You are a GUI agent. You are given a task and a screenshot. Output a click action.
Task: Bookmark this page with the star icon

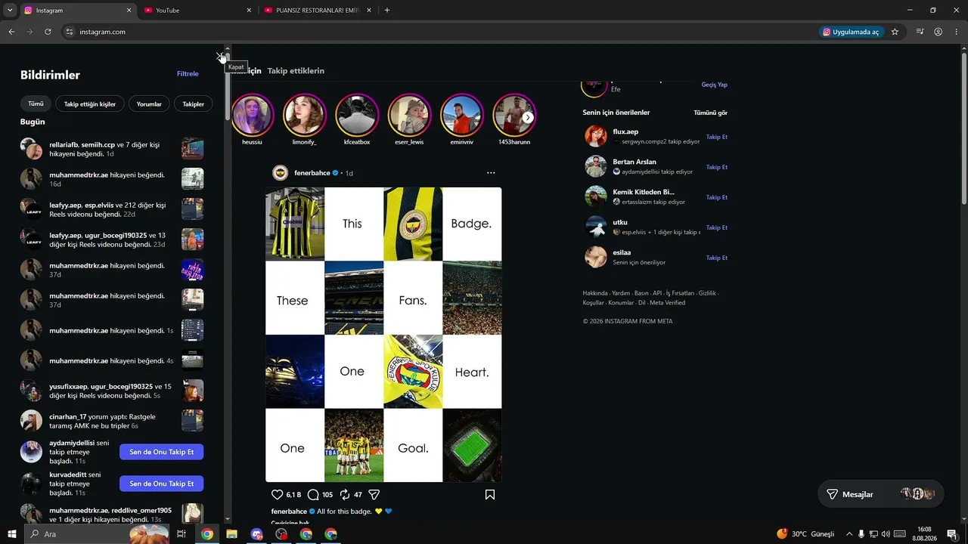click(895, 32)
